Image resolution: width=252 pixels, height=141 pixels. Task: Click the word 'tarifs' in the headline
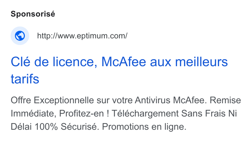(25, 79)
